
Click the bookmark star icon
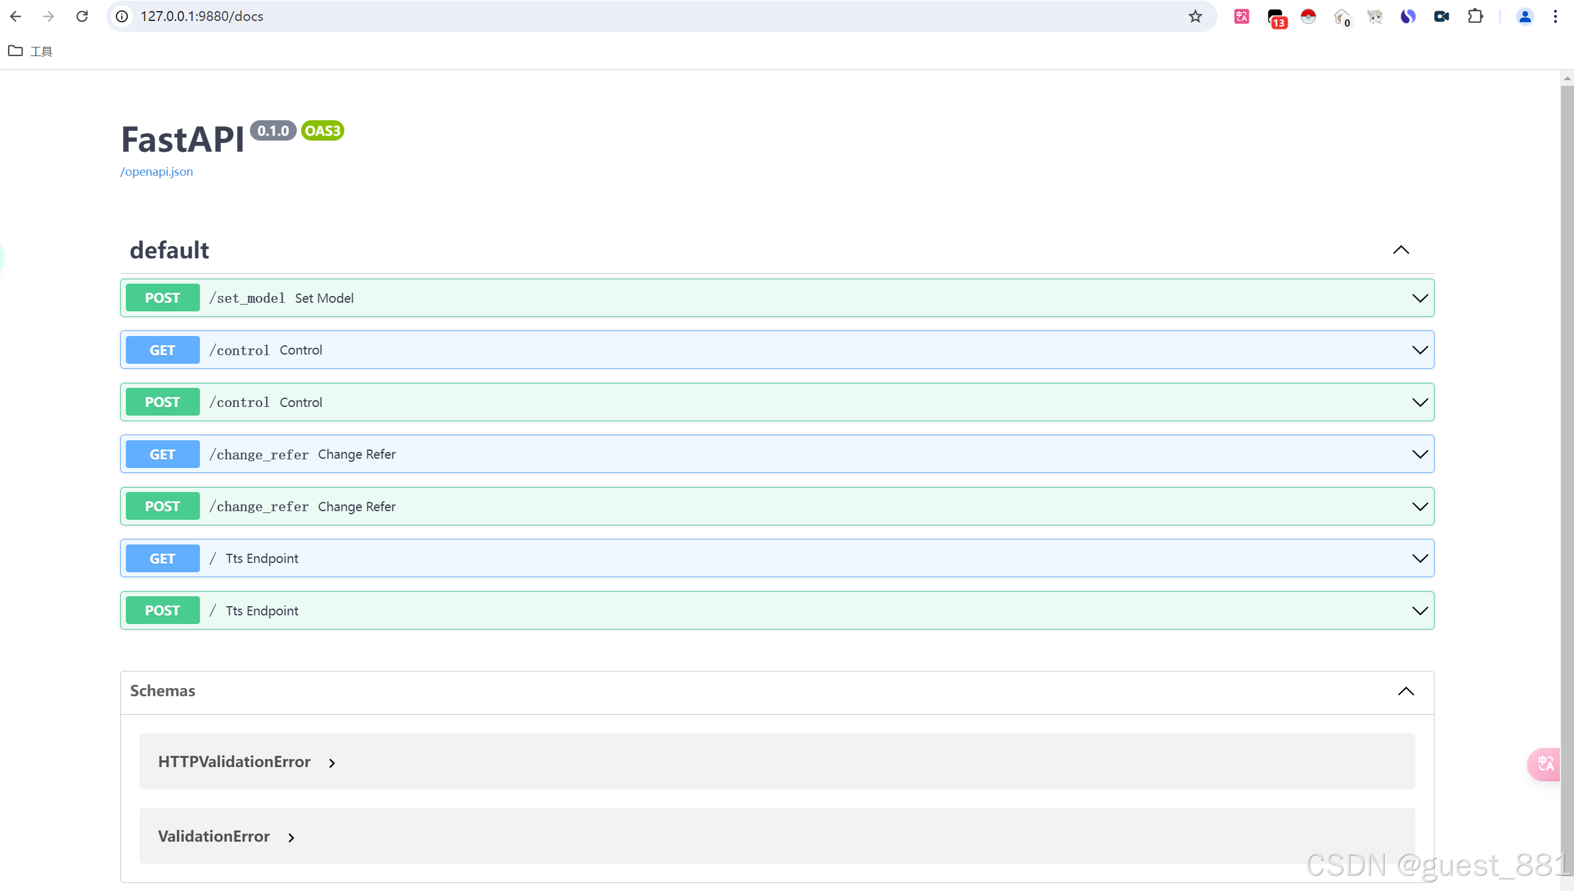pos(1195,16)
